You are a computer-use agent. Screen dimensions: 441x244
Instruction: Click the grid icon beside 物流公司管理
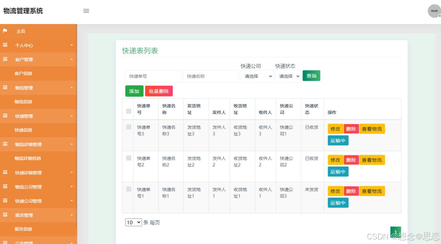click(x=5, y=186)
